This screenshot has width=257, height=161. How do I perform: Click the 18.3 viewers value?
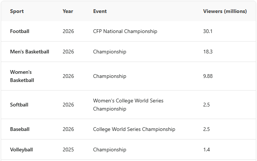[208, 52]
